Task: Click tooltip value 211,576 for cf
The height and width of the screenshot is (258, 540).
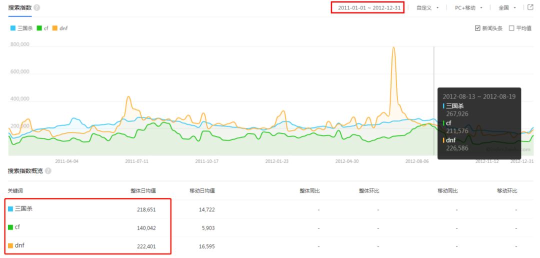Action: [x=457, y=131]
